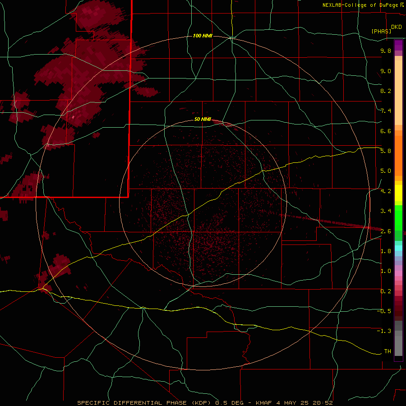Click the -1.3 scale label
406x406 pixels.
point(384,331)
